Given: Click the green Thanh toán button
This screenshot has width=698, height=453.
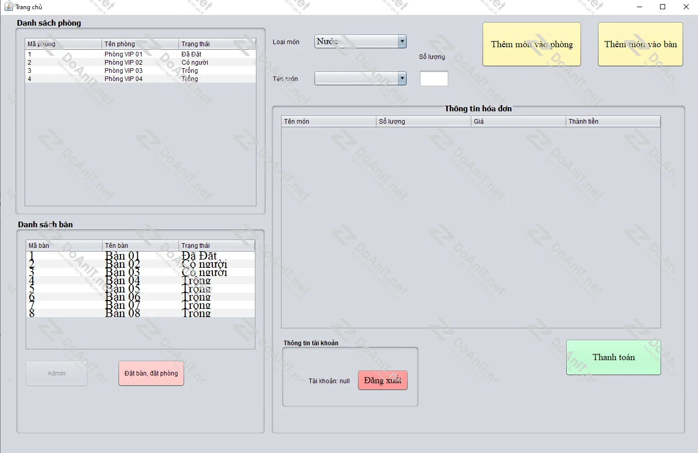Looking at the screenshot, I should pos(613,358).
